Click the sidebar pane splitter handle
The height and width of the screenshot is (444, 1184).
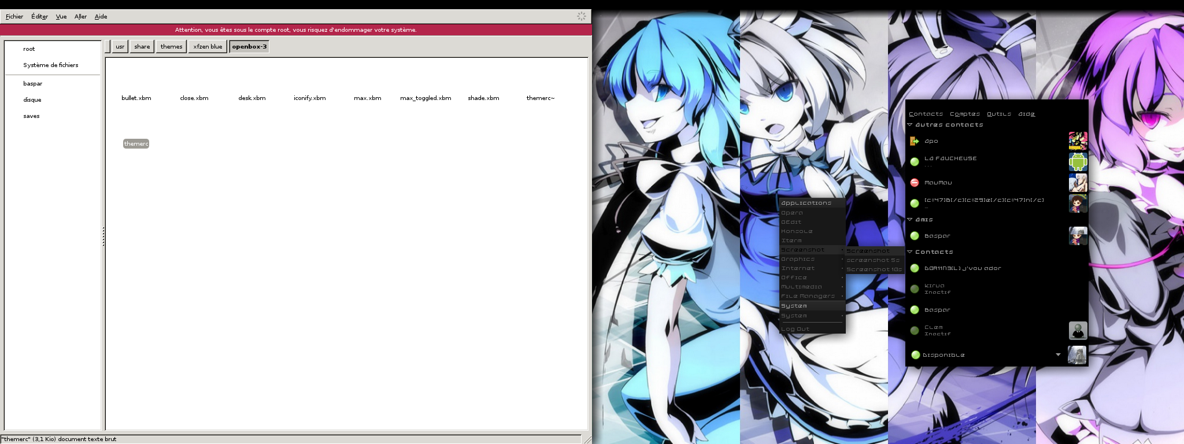103,236
